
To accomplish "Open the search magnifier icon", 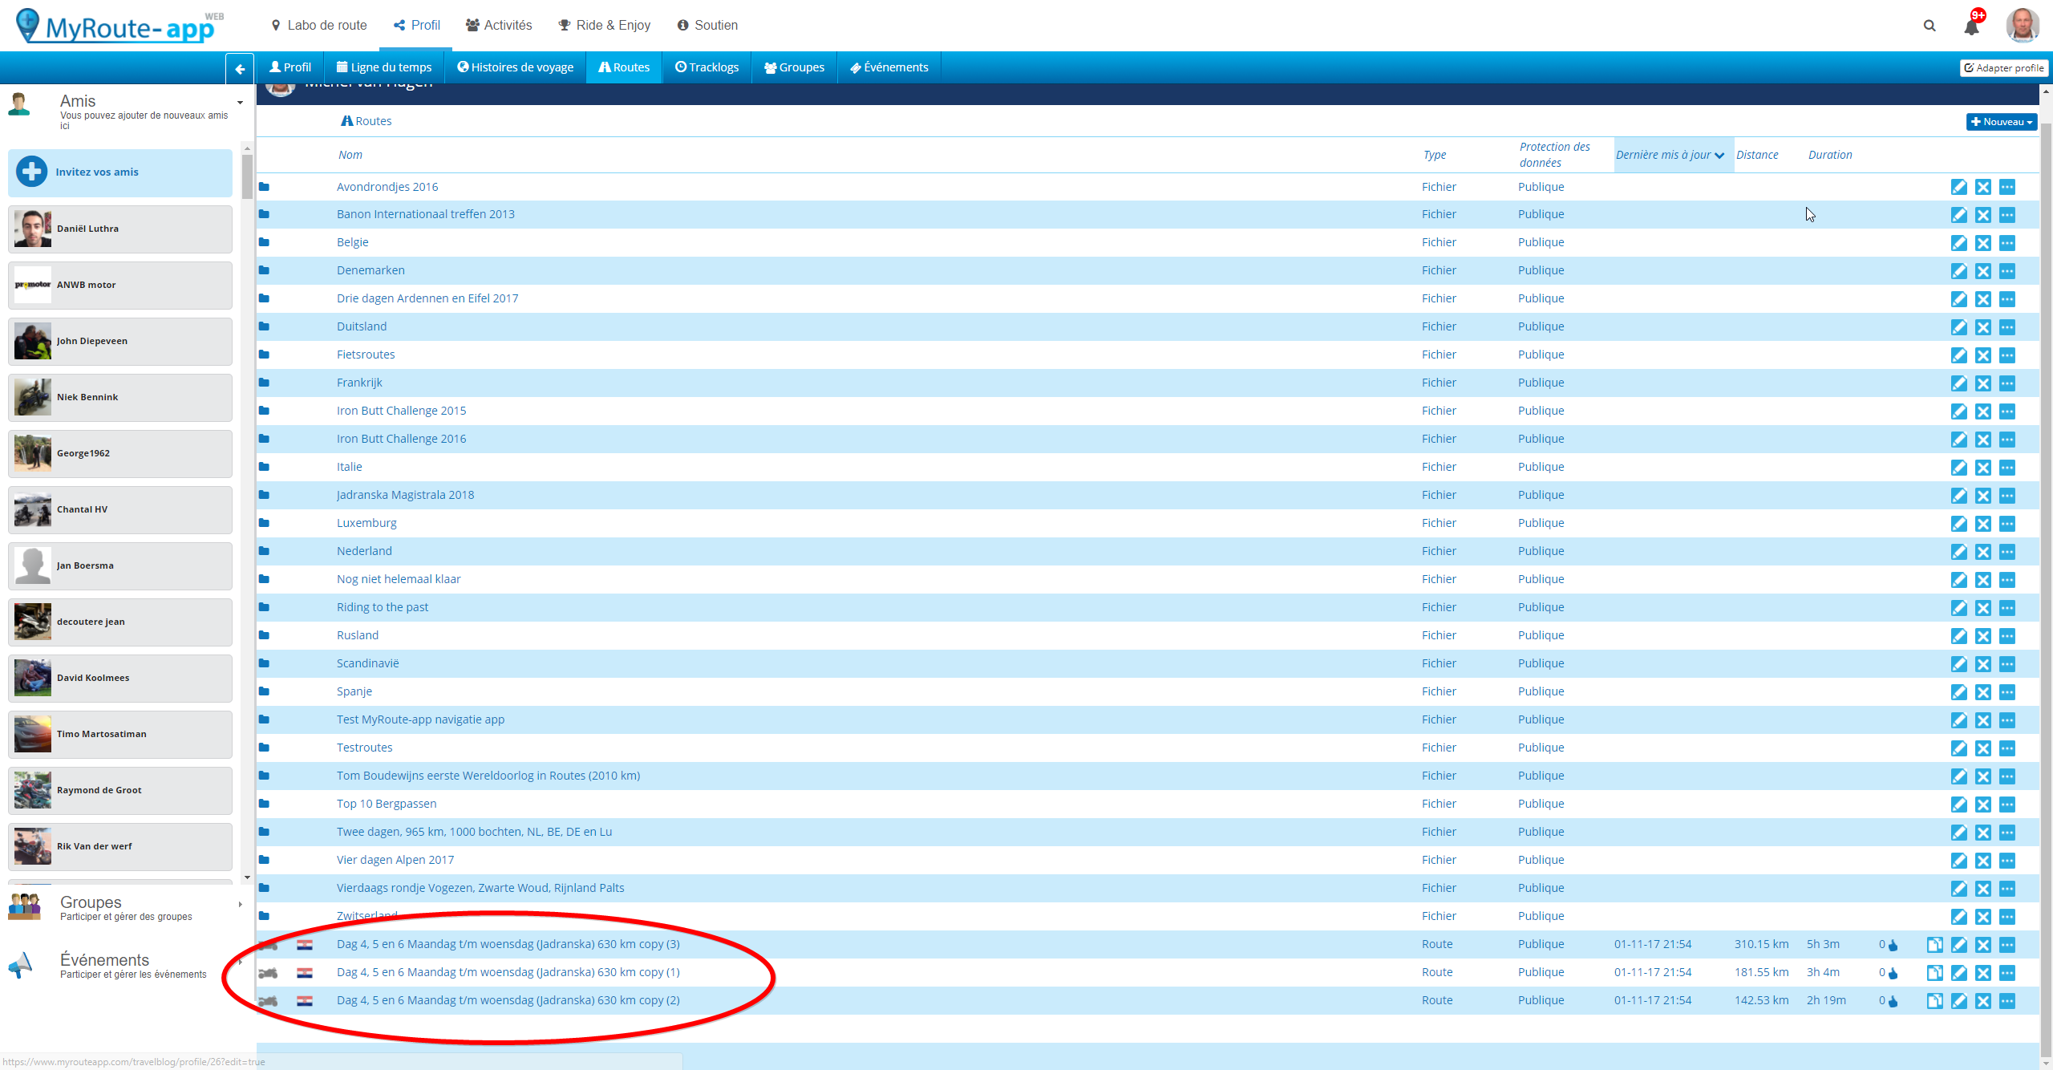I will pos(1929,26).
